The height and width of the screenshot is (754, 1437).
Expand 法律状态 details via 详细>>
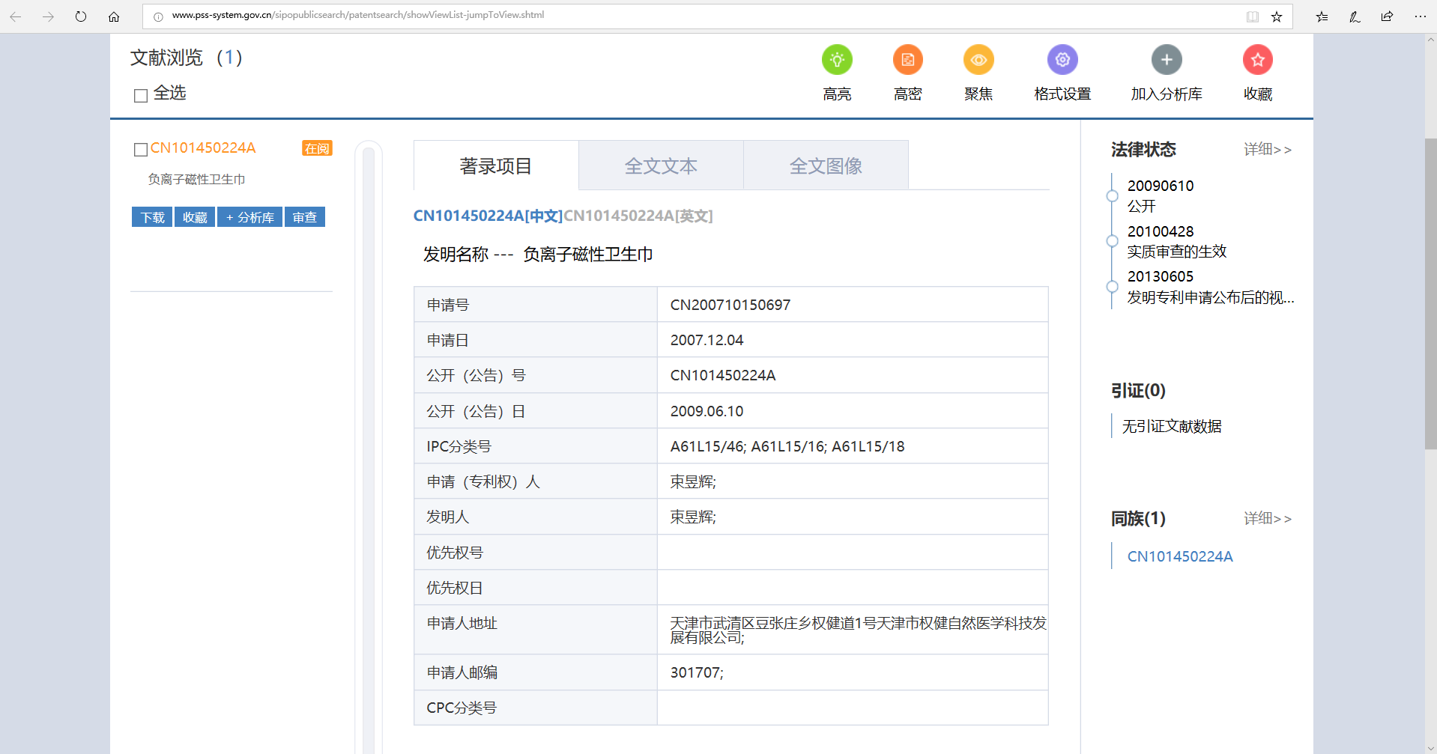(x=1267, y=150)
